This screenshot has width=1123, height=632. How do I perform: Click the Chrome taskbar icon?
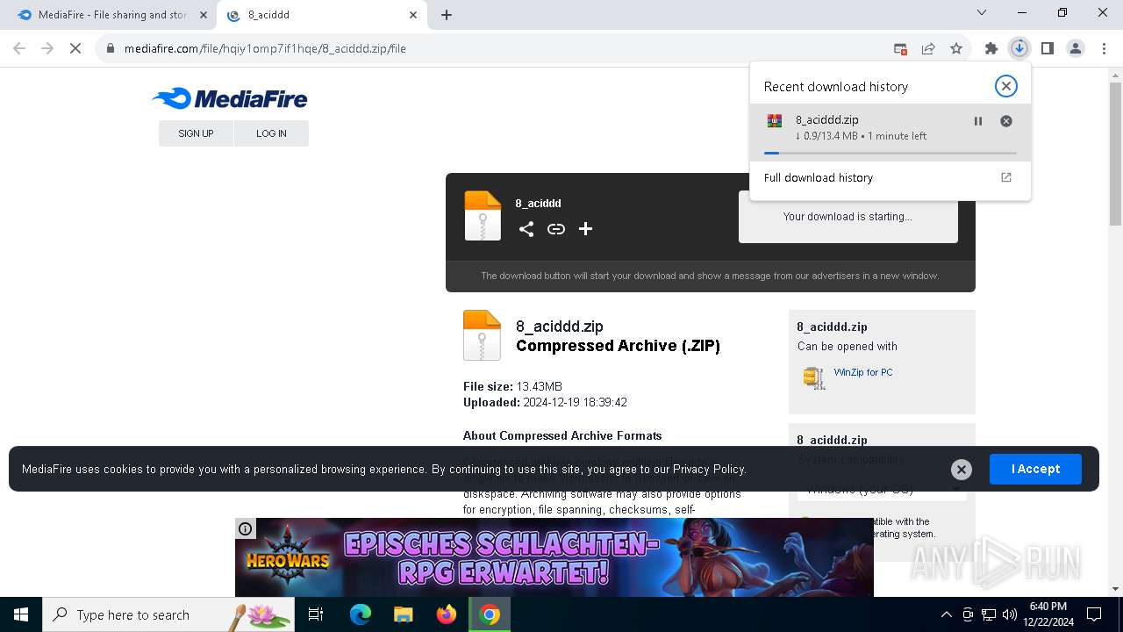tap(490, 614)
